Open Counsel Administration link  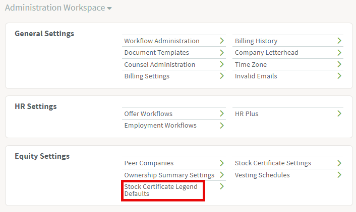point(160,64)
